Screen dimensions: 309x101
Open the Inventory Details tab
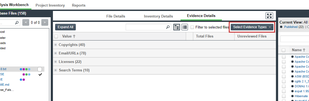[x=158, y=16]
